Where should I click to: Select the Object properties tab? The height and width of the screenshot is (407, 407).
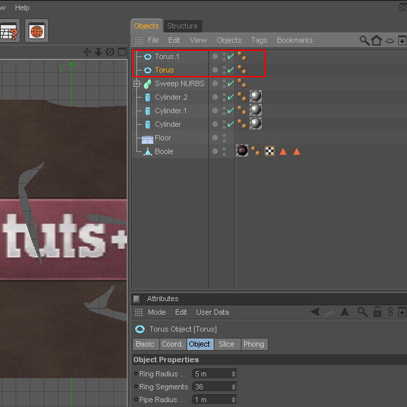point(199,344)
